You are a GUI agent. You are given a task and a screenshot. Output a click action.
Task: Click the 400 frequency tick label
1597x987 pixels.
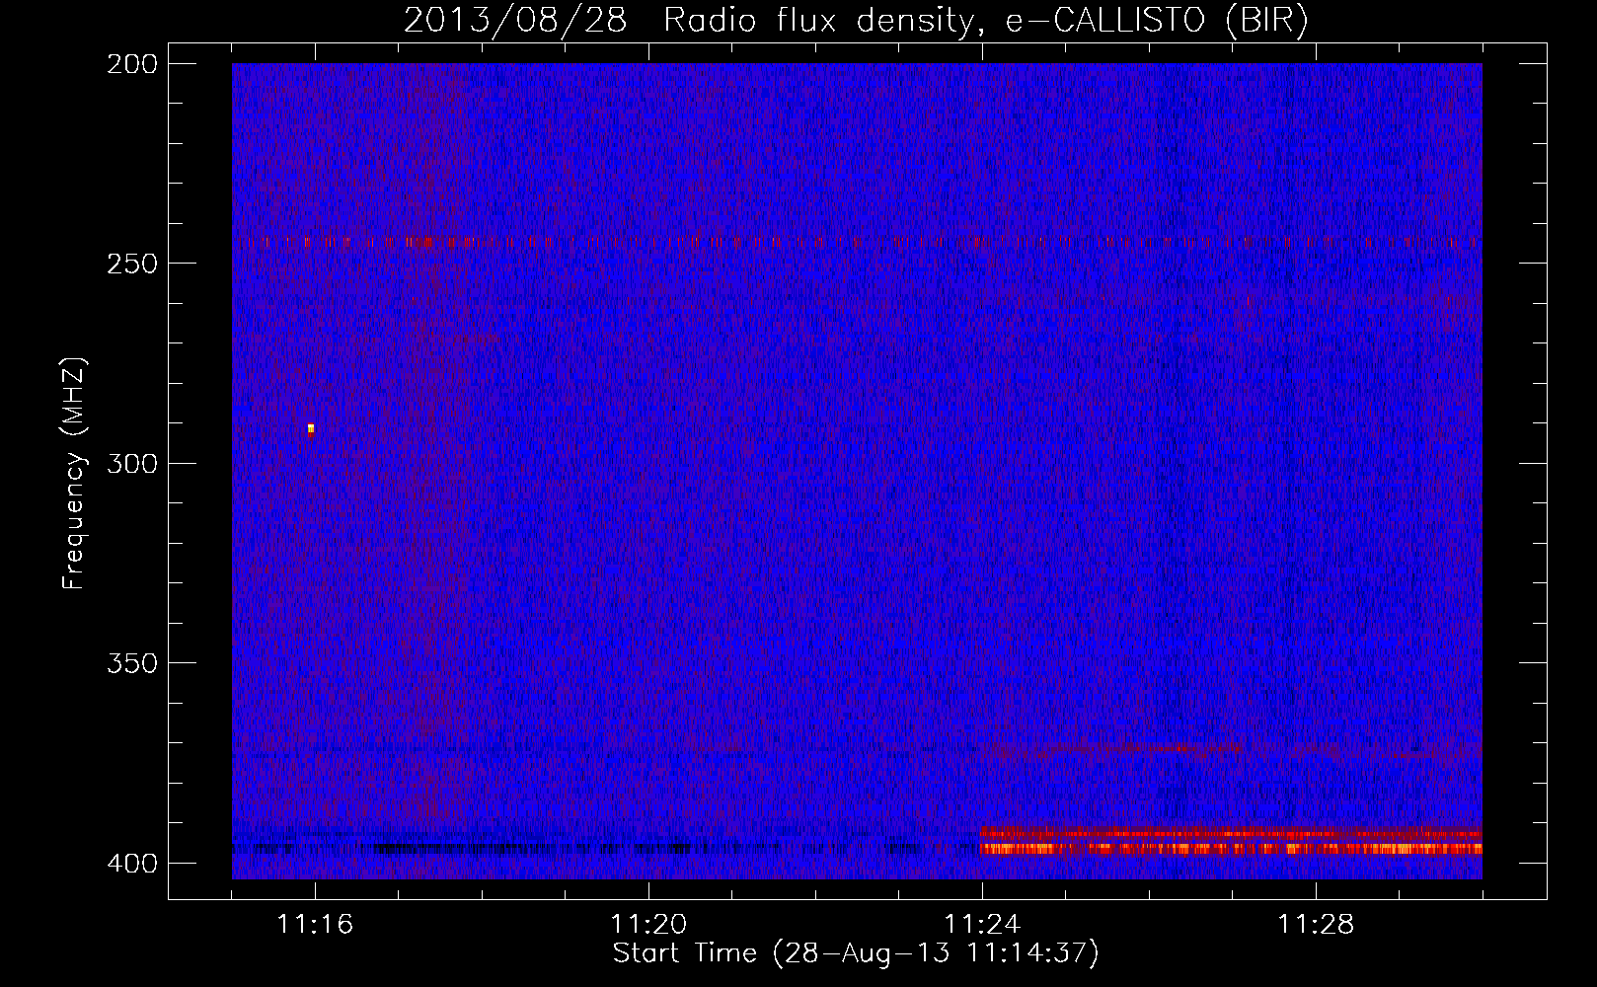[132, 864]
